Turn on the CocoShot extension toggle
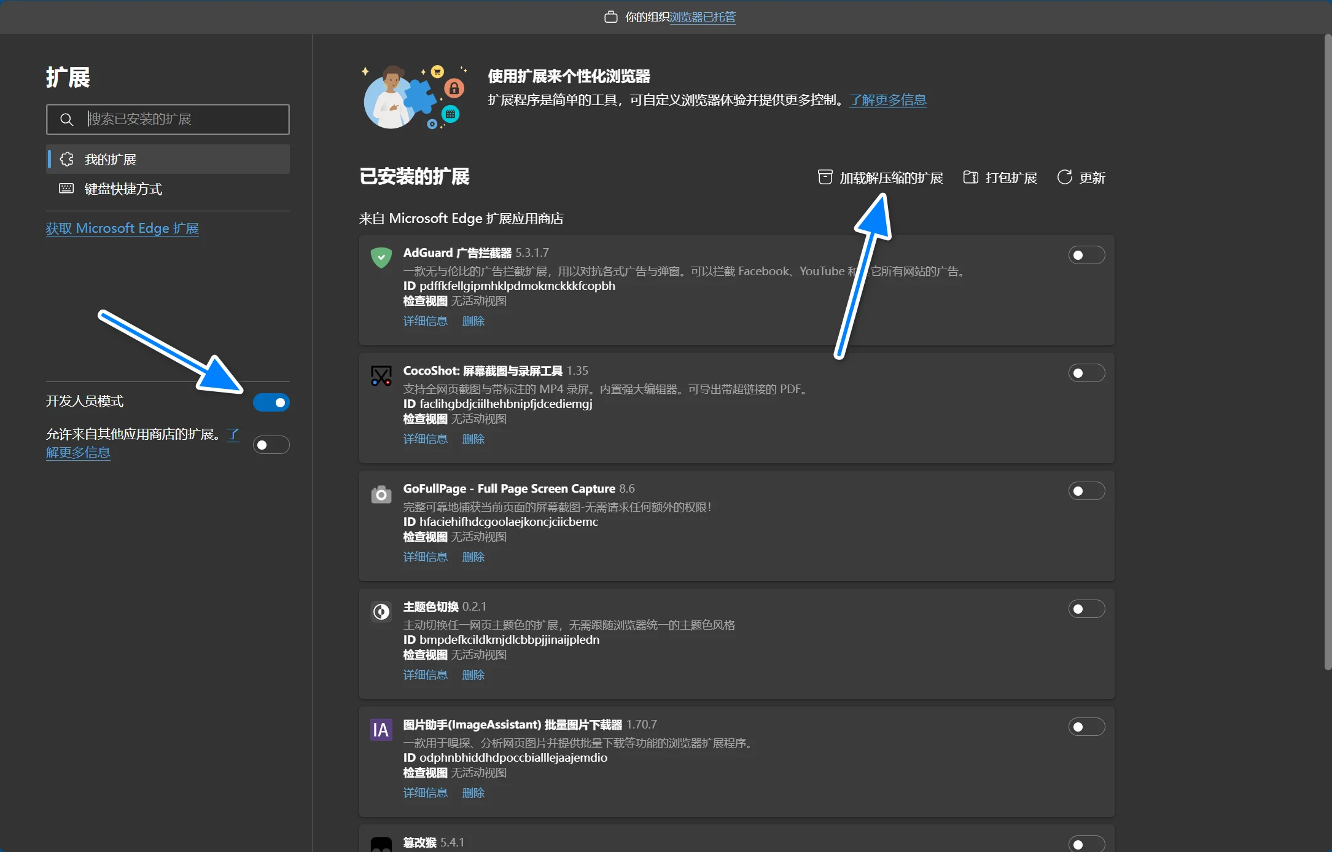Screen dimensions: 1332x852 click(1086, 373)
